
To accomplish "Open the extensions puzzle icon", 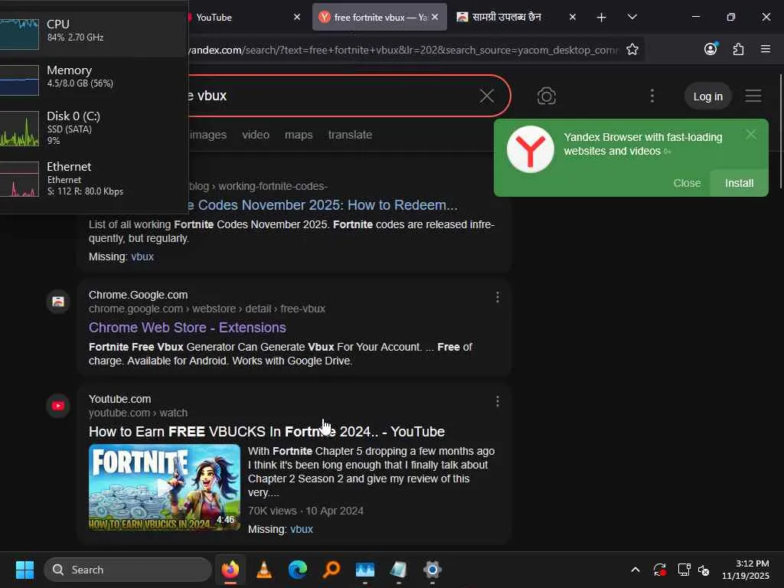I will click(x=739, y=49).
